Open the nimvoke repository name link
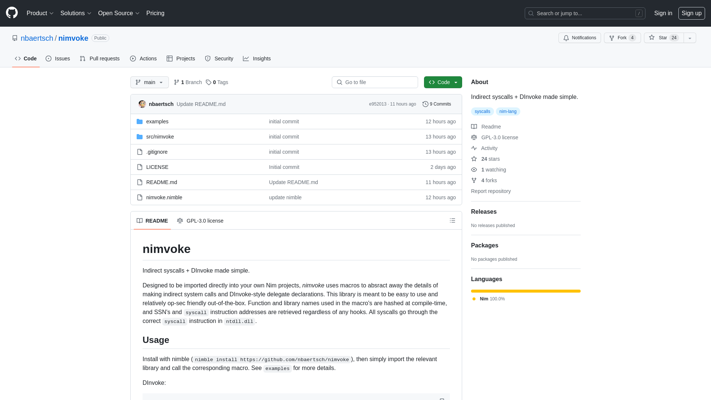The height and width of the screenshot is (400, 711). (x=73, y=38)
